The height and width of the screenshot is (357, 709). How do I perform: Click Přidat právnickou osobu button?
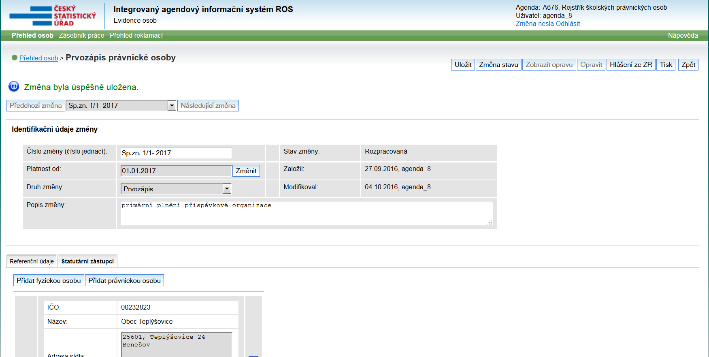(125, 280)
